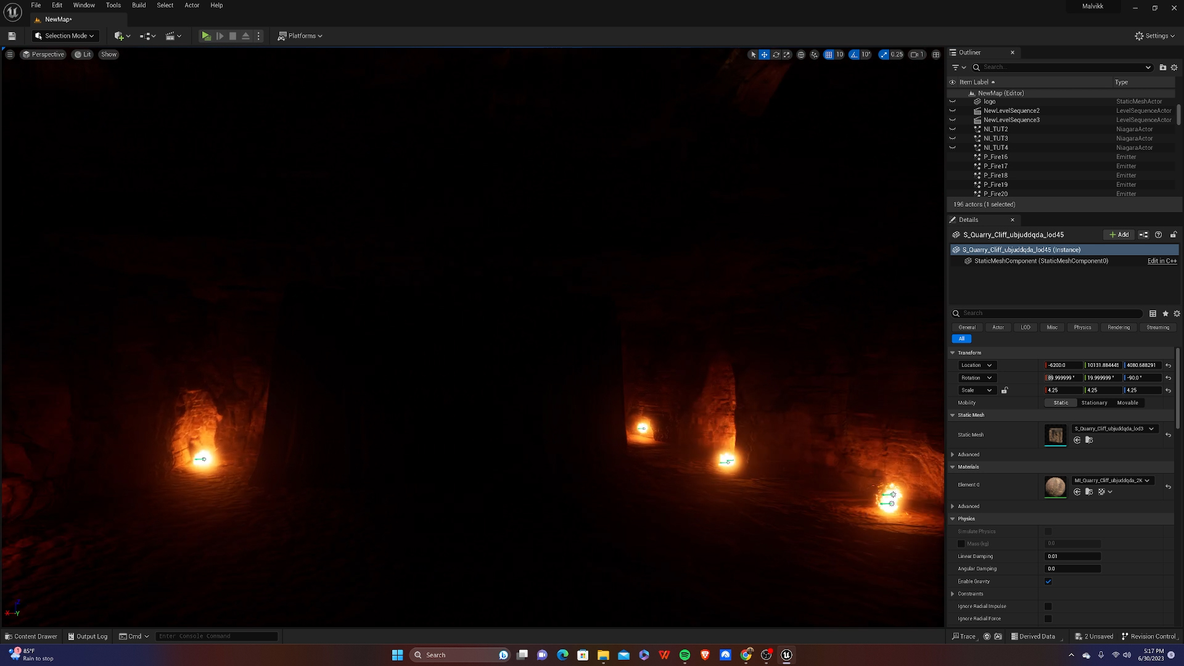Open the Content Drawer
The height and width of the screenshot is (666, 1184).
[31, 636]
